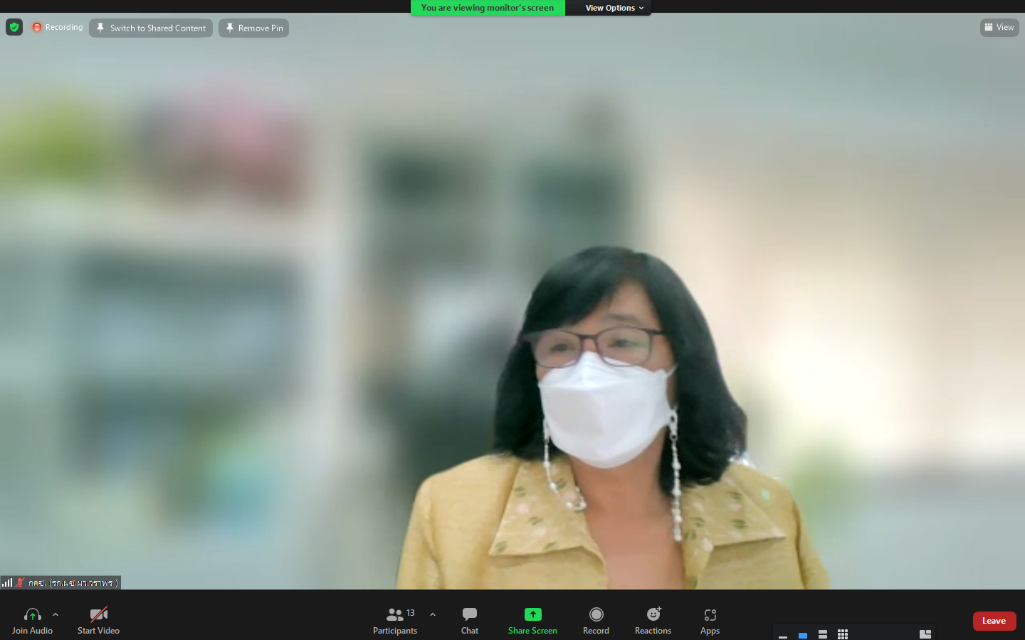The image size is (1025, 640).
Task: Click the Remove Pin button
Action: 253,28
